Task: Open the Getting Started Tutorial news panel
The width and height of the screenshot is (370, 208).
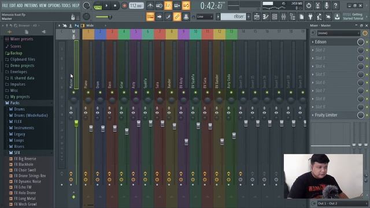Action: click(x=353, y=17)
